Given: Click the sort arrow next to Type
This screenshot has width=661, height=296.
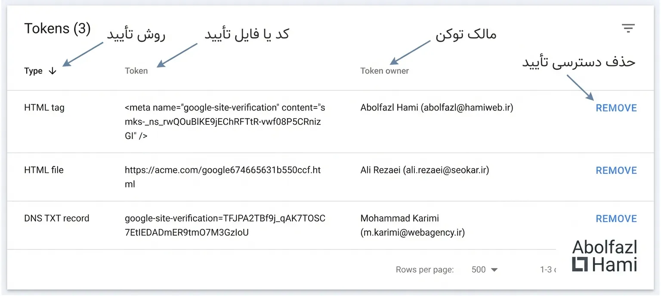Looking at the screenshot, I should (53, 71).
